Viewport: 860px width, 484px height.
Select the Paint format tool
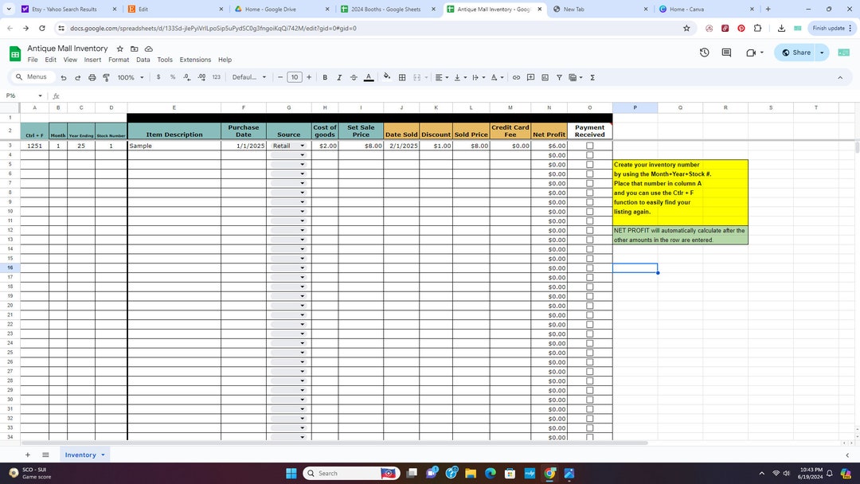point(107,77)
